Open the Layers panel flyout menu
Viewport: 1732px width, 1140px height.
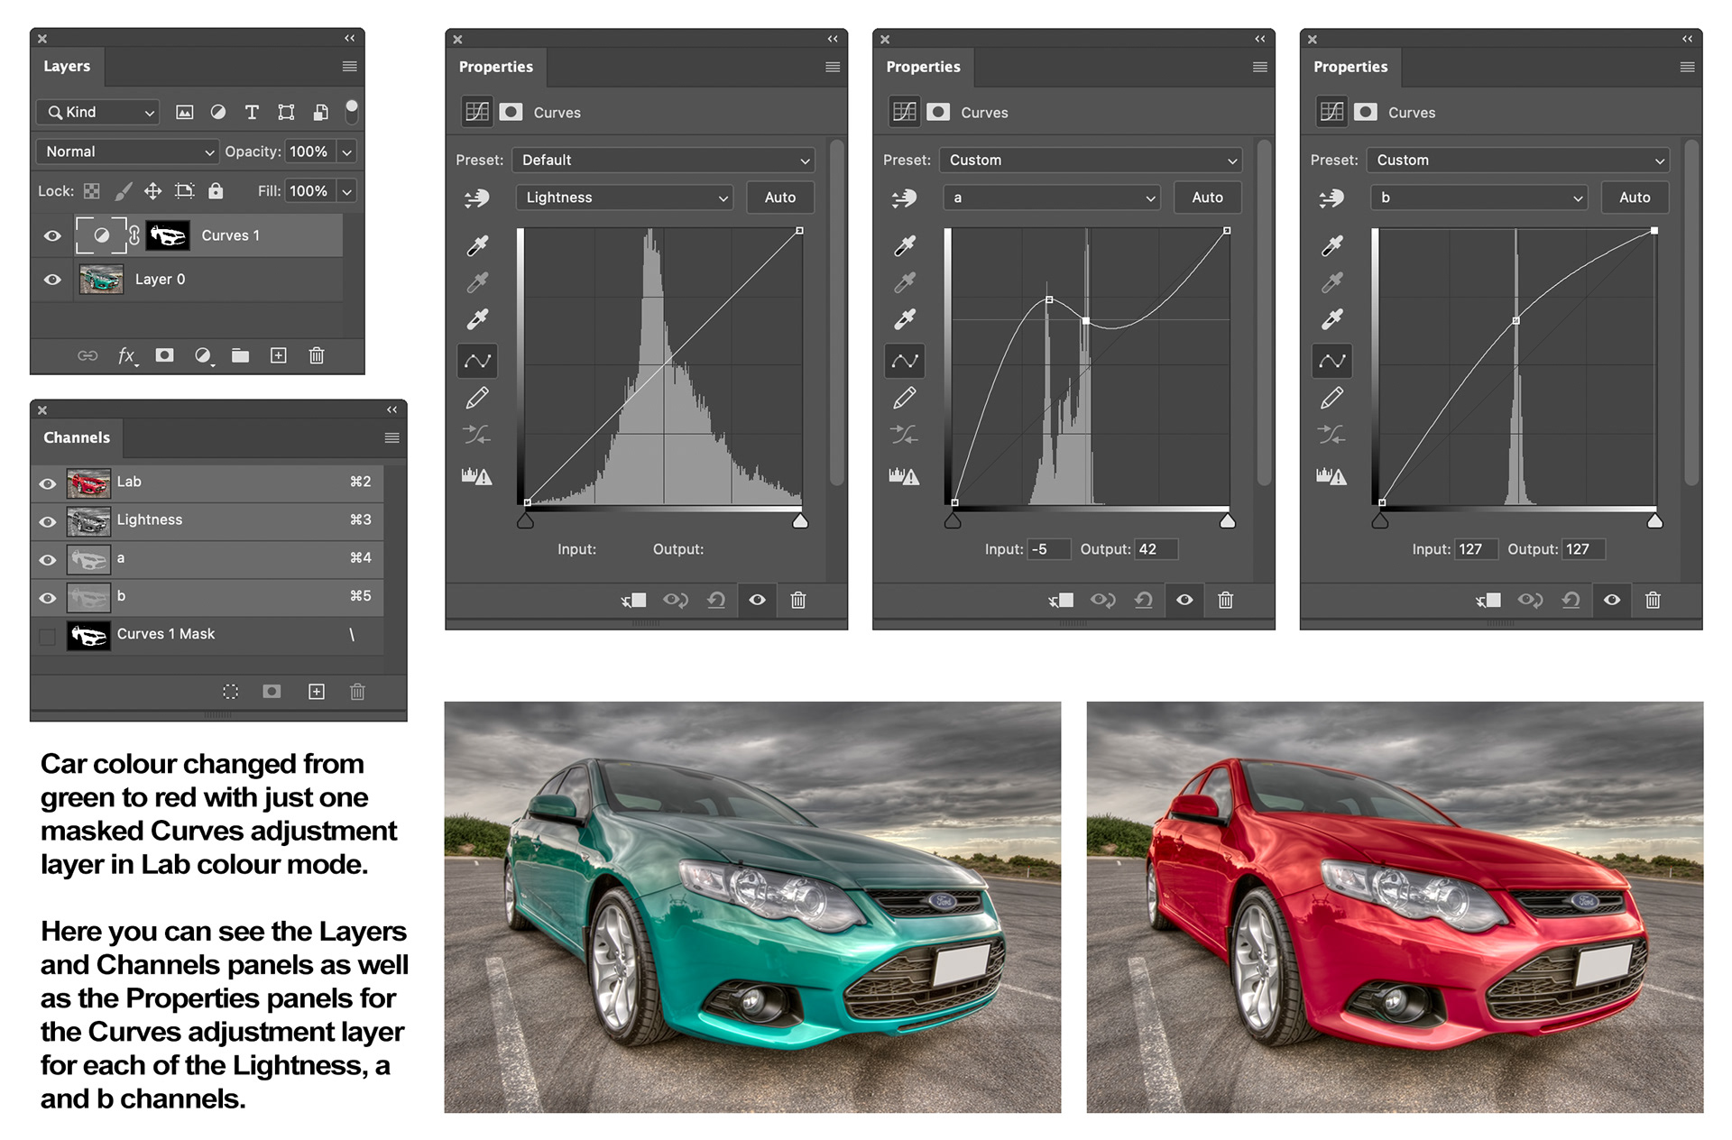[x=350, y=67]
